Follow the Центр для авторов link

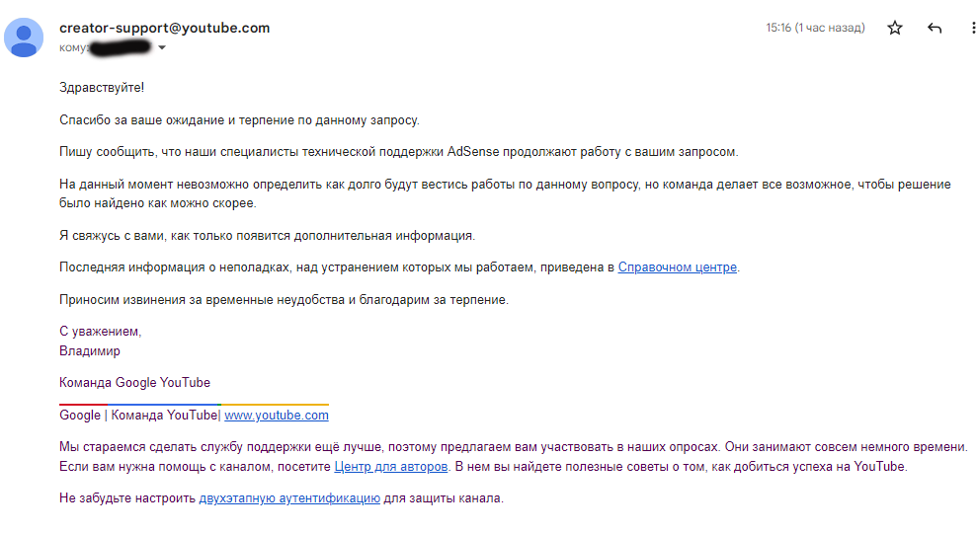pyautogui.click(x=392, y=466)
